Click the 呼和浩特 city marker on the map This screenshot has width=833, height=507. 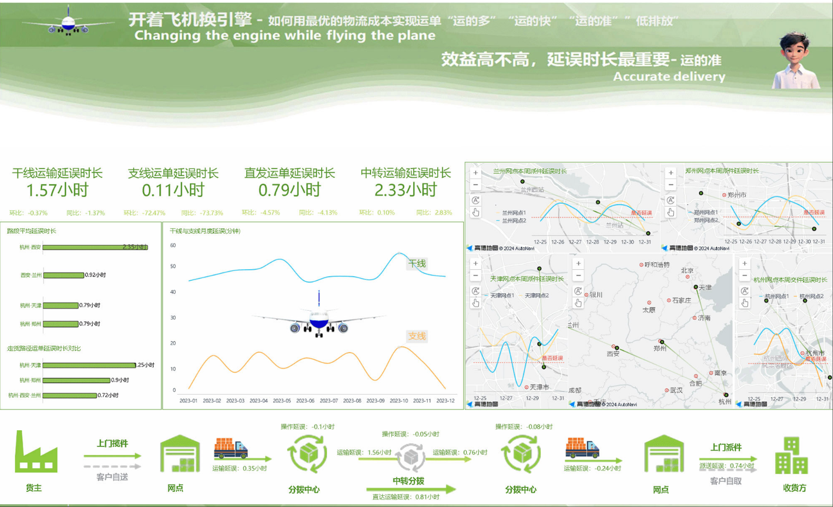click(x=642, y=265)
